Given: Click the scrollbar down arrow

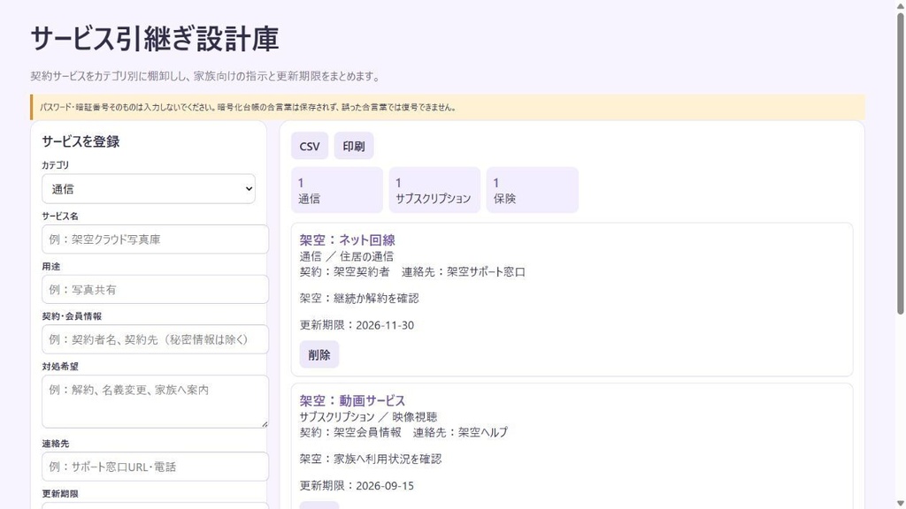Looking at the screenshot, I should (900, 504).
